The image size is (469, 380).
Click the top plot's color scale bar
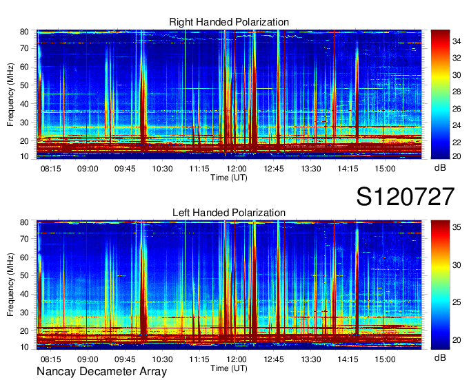(440, 94)
